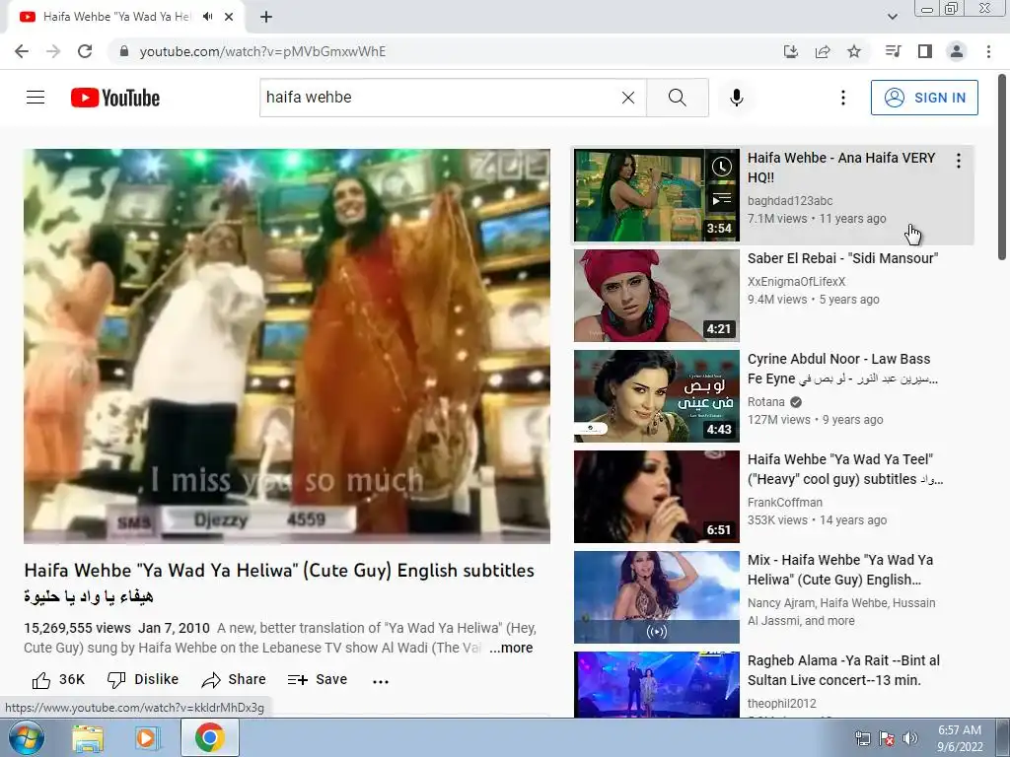
Task: Click the Dislike button
Action: pyautogui.click(x=142, y=680)
